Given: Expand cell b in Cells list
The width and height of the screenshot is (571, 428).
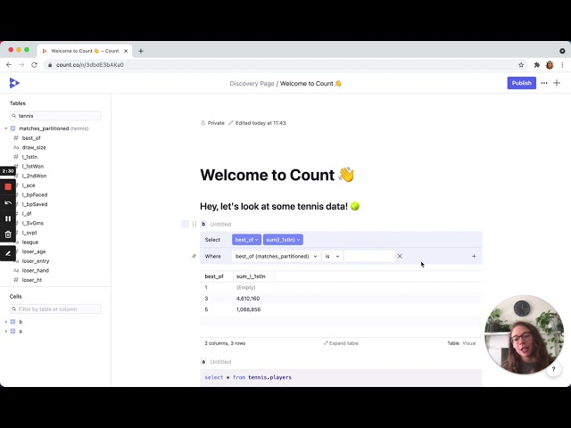Looking at the screenshot, I should pos(6,322).
